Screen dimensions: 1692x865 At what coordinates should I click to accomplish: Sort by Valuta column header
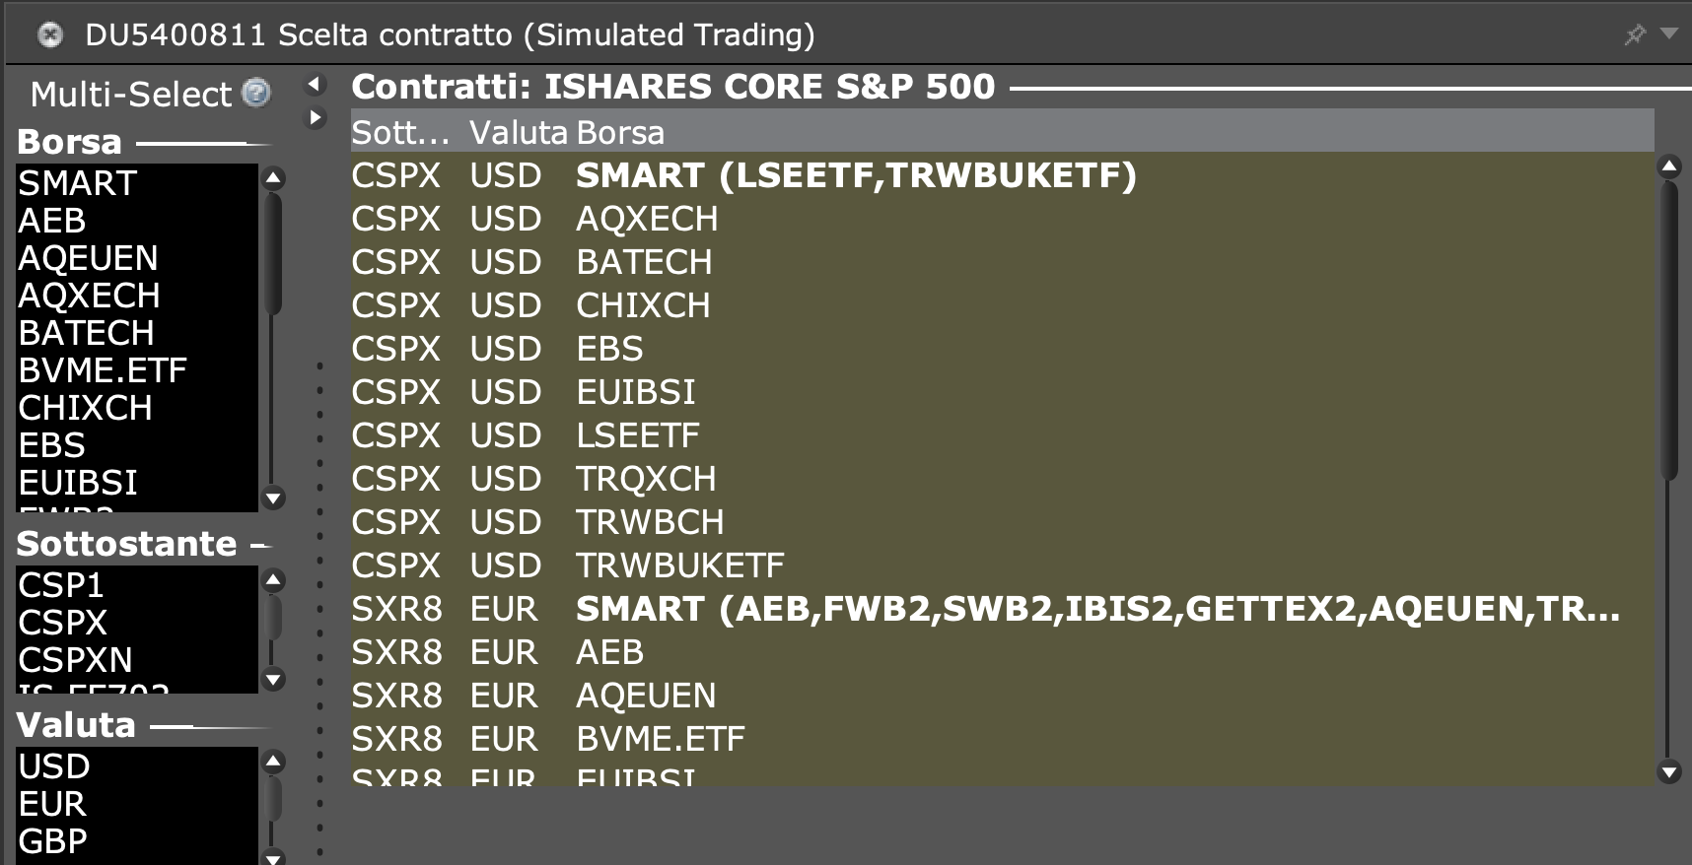point(518,133)
